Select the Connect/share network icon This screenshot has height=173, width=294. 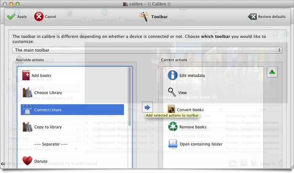tap(27, 110)
